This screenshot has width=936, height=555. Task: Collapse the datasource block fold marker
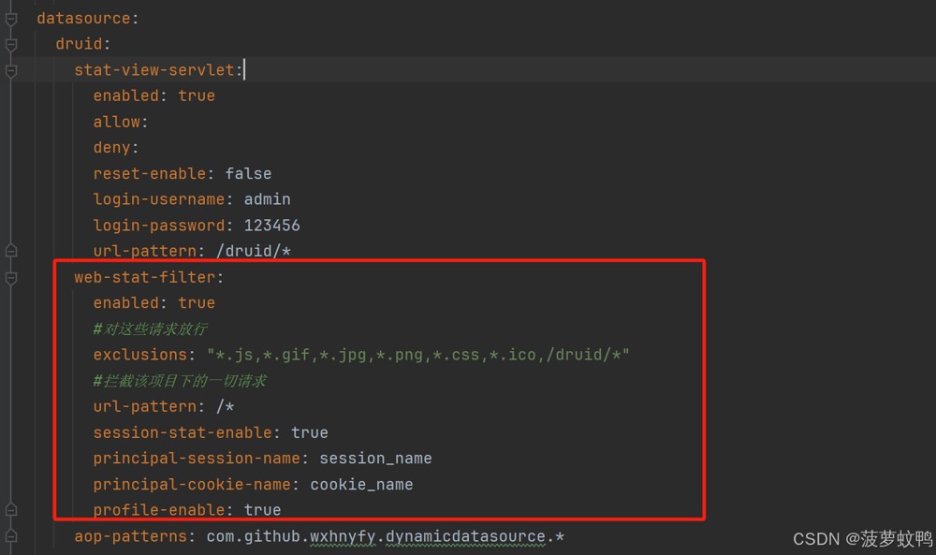point(10,19)
